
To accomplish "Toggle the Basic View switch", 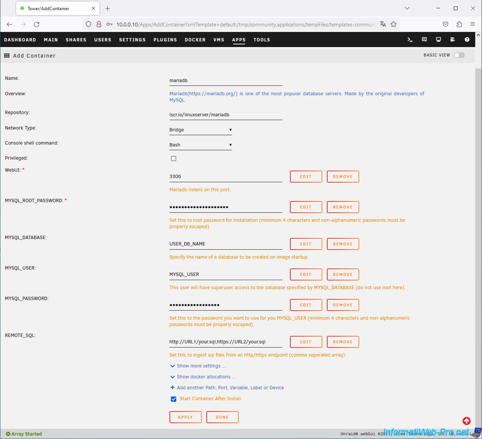I will [x=459, y=55].
